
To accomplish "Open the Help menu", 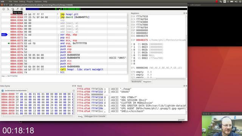I will (x=45, y=2).
